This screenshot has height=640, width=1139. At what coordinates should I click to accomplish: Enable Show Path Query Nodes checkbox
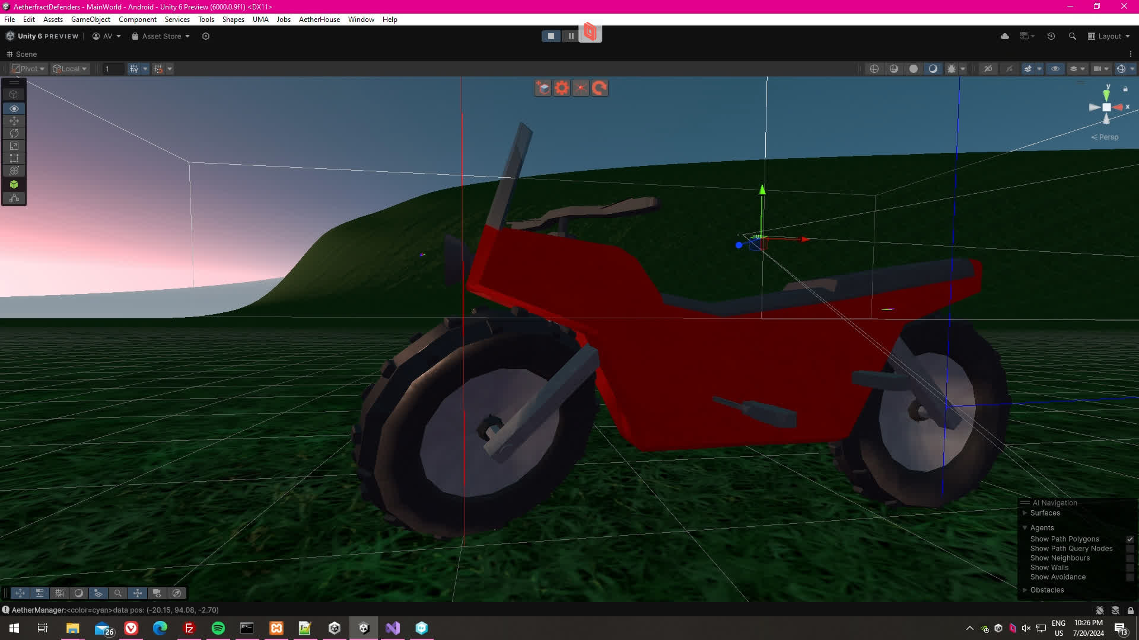(1130, 549)
